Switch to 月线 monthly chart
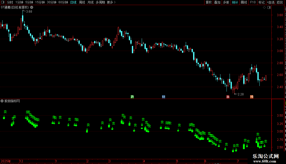Image resolution: width=286 pixels, height=164 pixels. tap(90, 2)
